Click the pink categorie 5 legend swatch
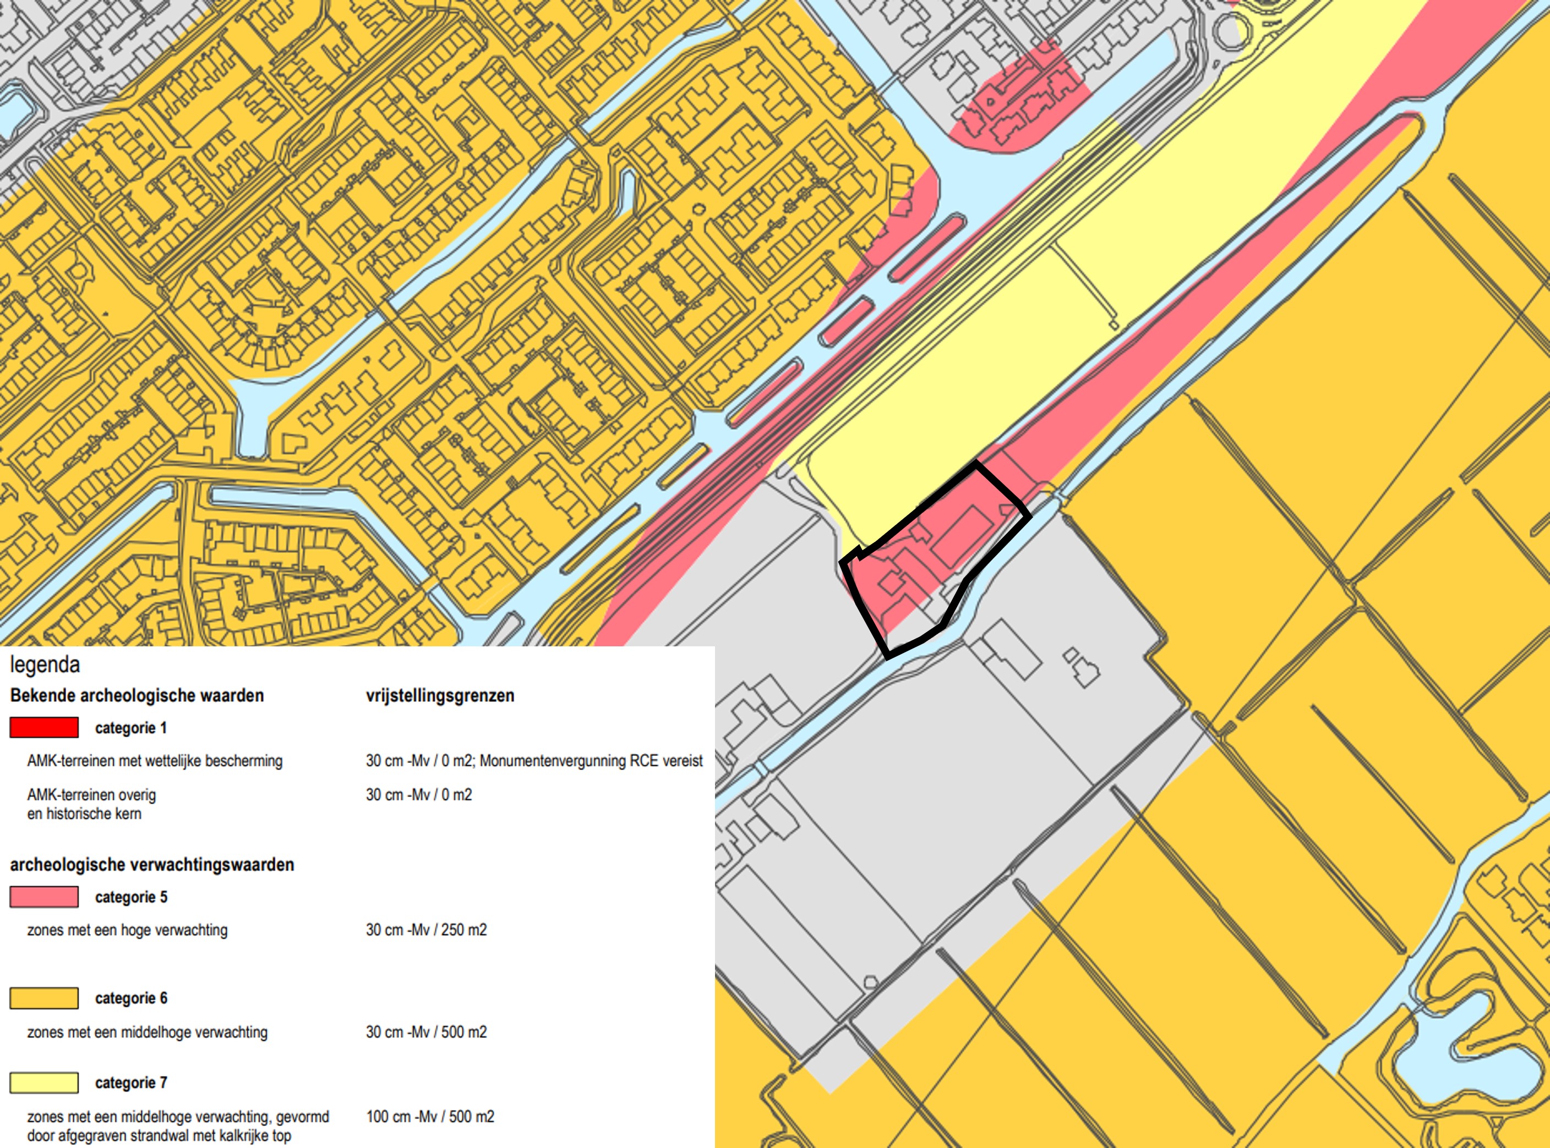 point(44,897)
